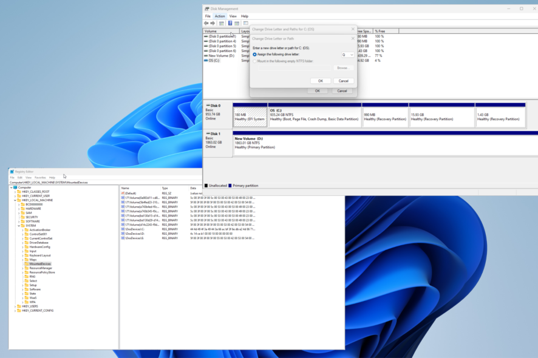Collapse the SYSTEM key node

pyautogui.click(x=19, y=226)
